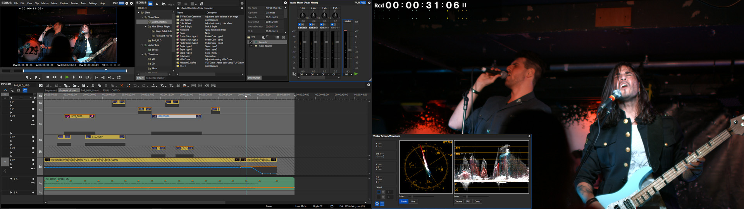The image size is (744, 209).
Task: Click the Rewind button in player
Action: [x=54, y=77]
